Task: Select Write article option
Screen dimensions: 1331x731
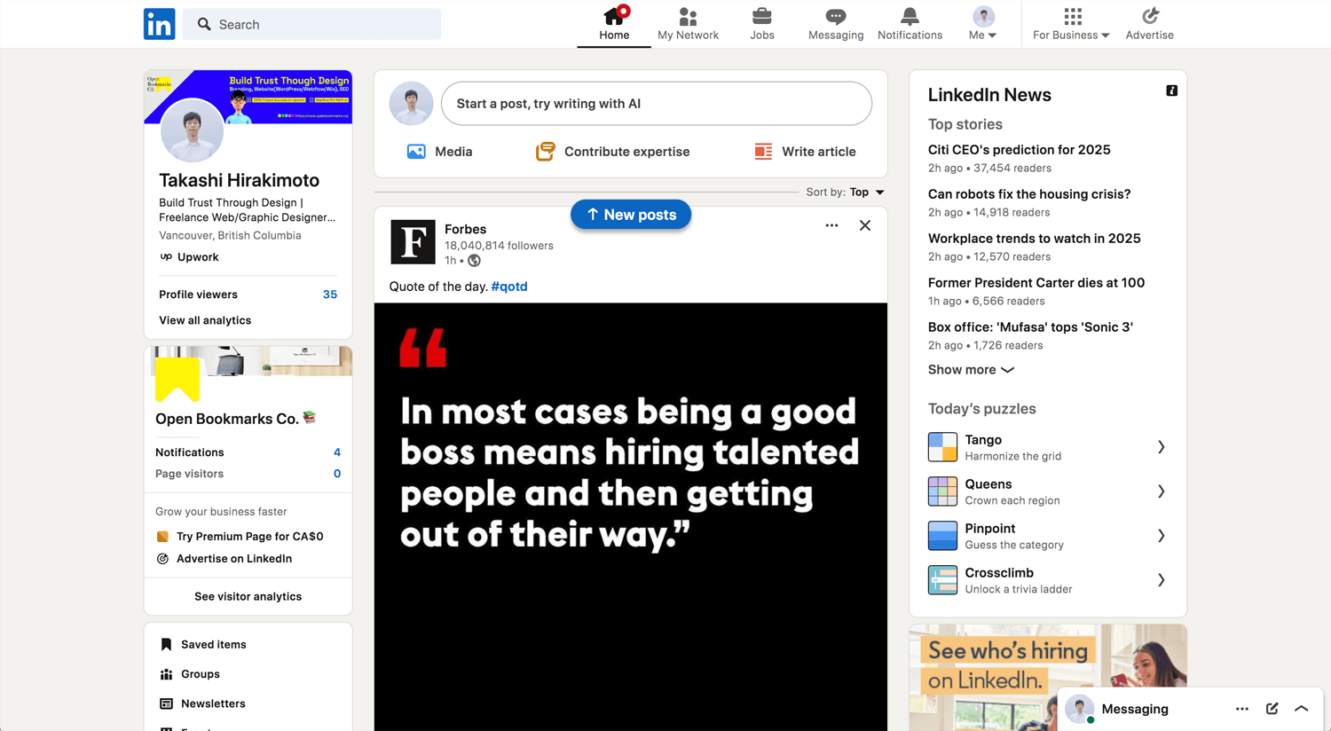Action: coord(805,152)
